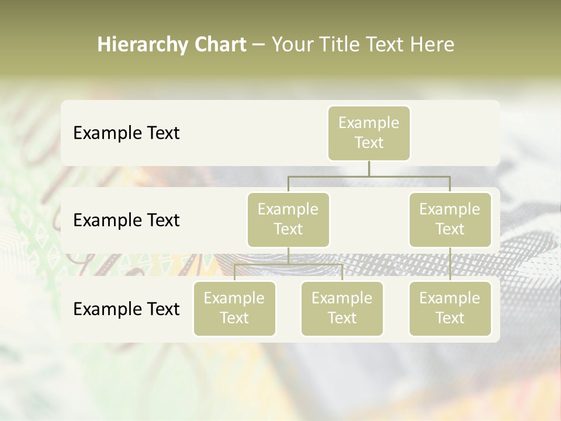This screenshot has height=421, width=561.
Task: Select the top row label Example Text
Action: 126,133
